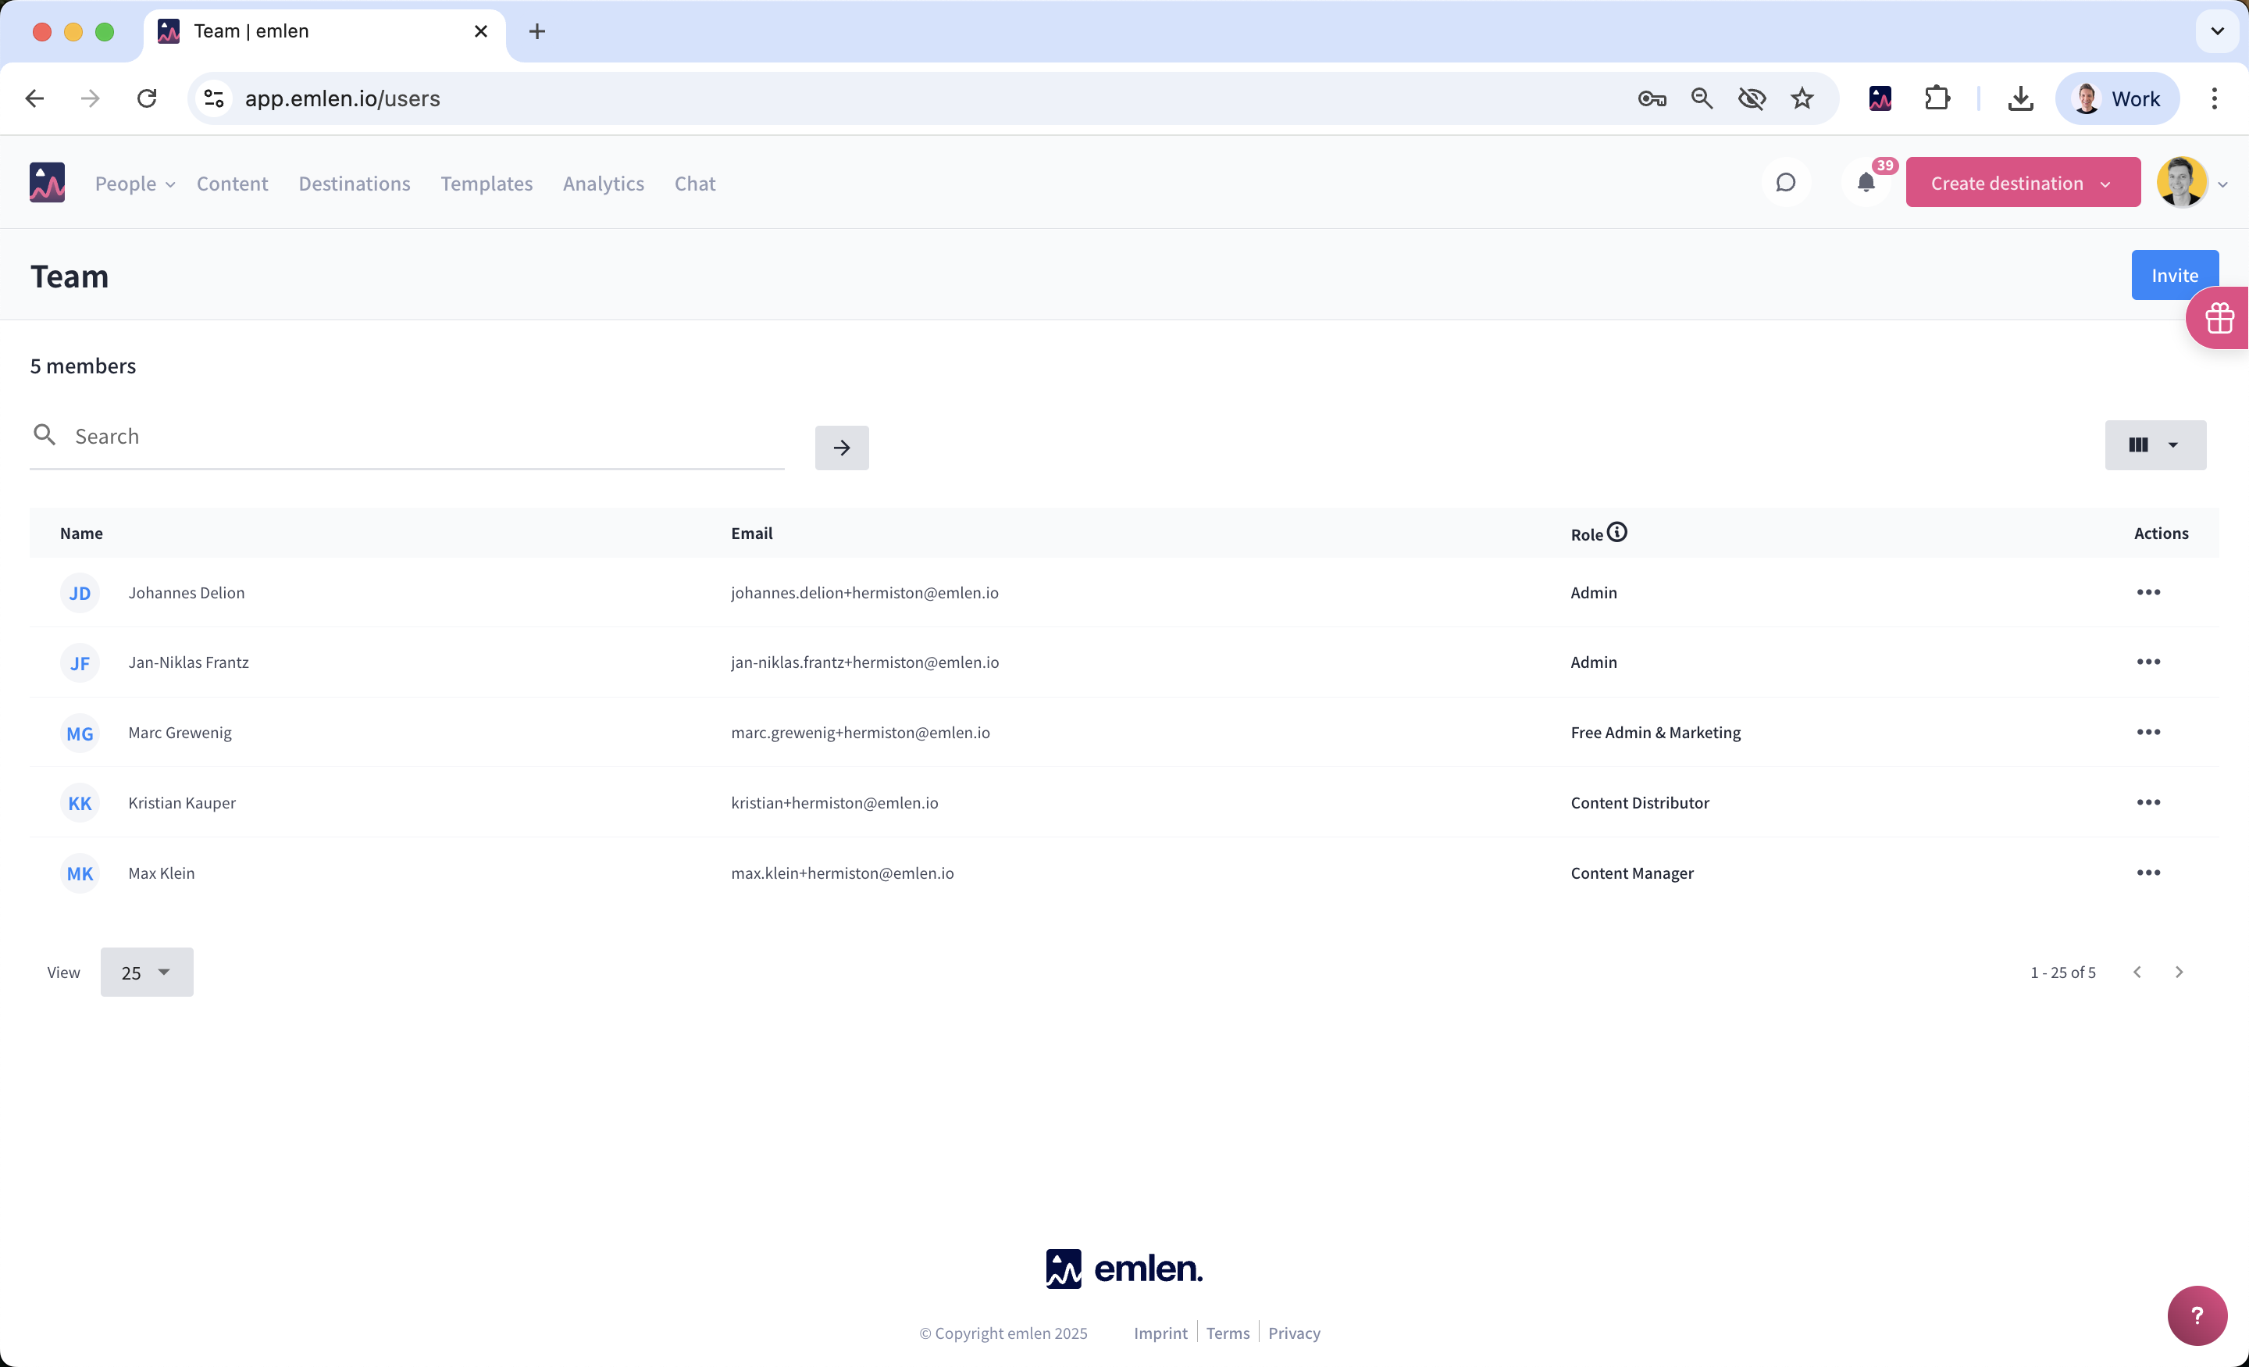Go to the Analytics tab

click(604, 184)
